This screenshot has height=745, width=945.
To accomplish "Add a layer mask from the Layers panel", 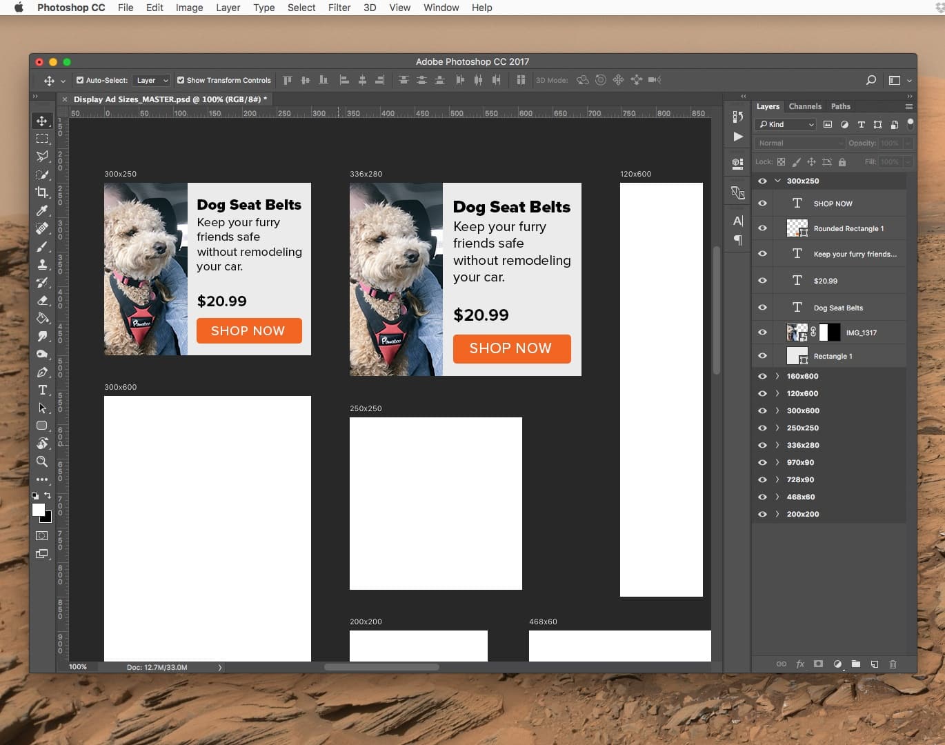I will 818,664.
